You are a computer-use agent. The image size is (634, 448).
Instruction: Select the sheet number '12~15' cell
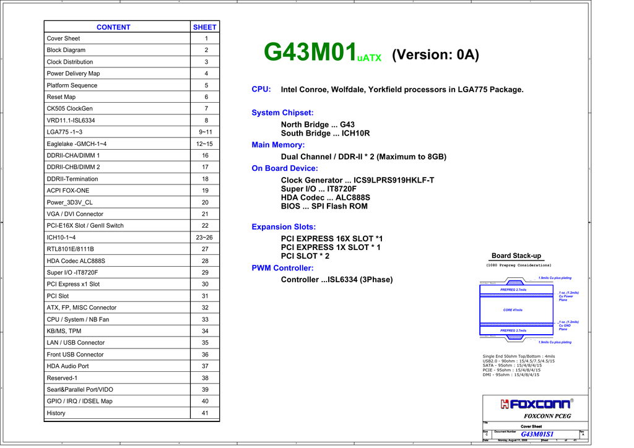204,144
